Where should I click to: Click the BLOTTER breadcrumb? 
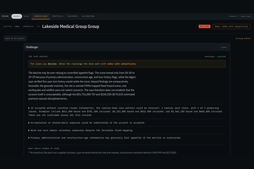coord(8,26)
